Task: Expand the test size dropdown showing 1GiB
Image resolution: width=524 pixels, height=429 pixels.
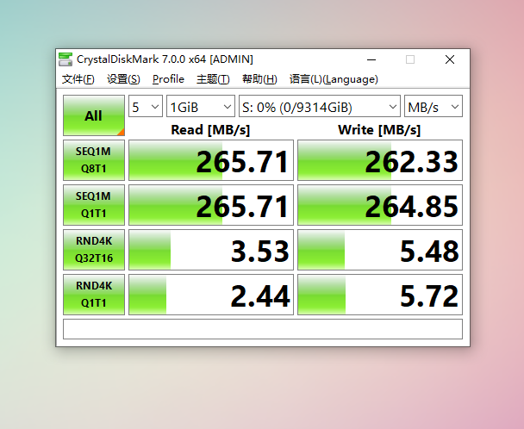Action: coord(201,106)
